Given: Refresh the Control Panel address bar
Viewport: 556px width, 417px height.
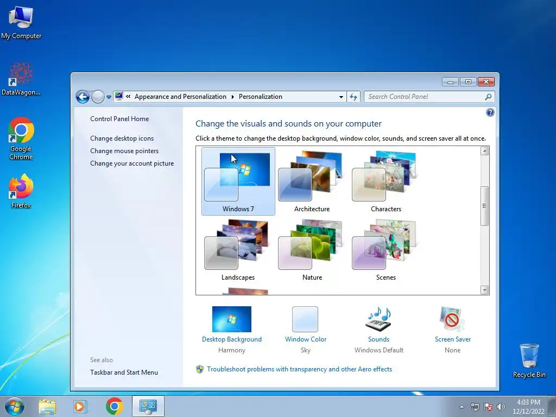Looking at the screenshot, I should click(x=353, y=97).
